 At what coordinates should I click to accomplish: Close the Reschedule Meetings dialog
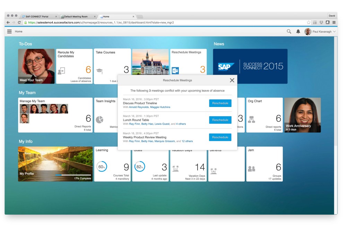click(x=232, y=80)
